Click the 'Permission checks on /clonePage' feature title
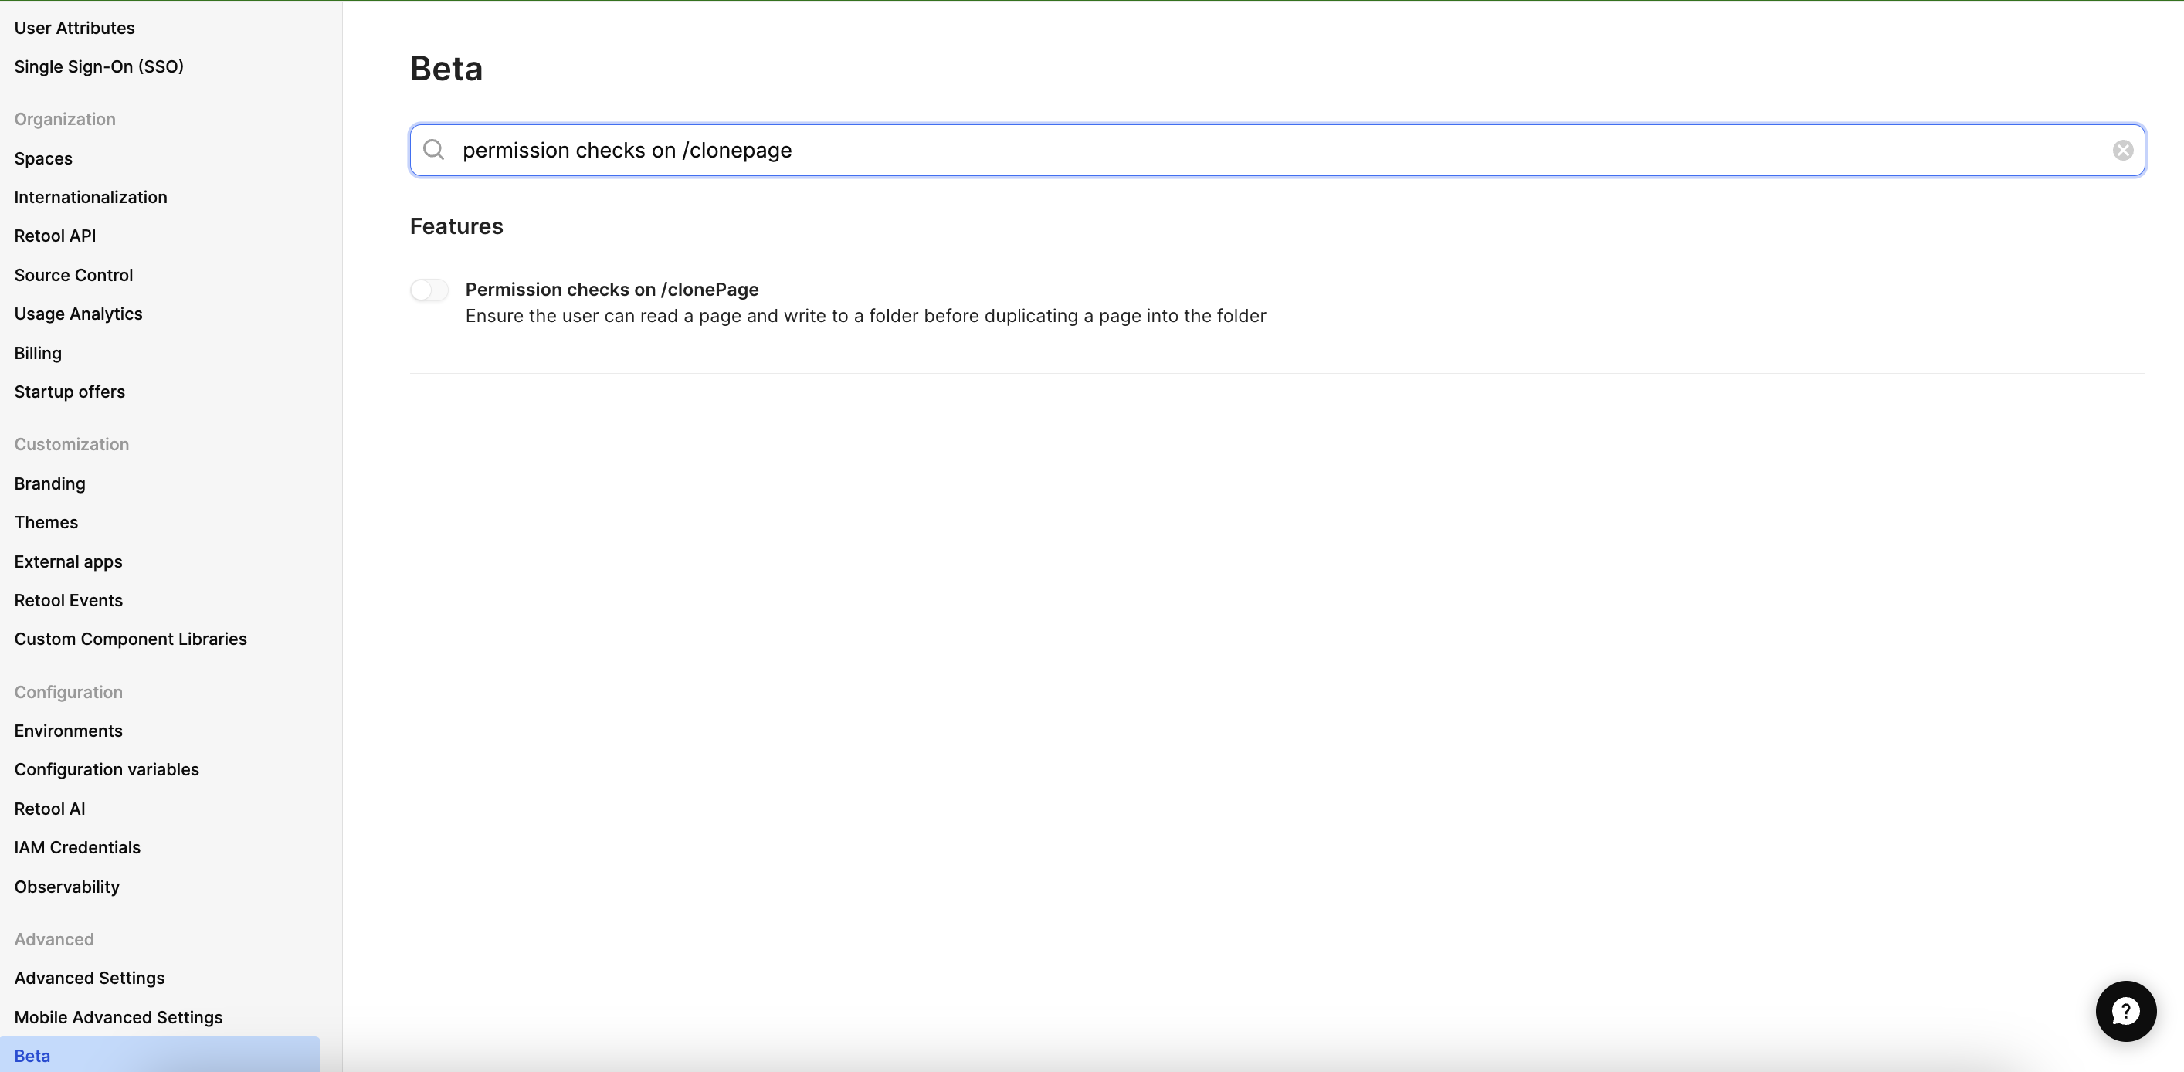This screenshot has height=1072, width=2184. point(612,289)
